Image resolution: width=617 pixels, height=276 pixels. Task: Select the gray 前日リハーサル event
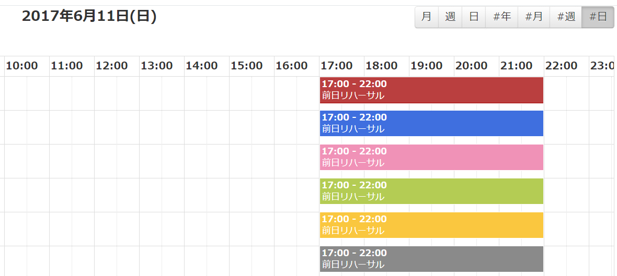(x=431, y=259)
